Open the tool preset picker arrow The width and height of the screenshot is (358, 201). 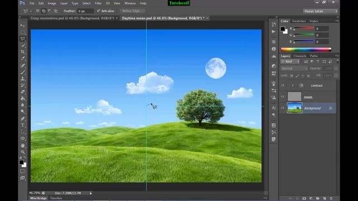tap(31, 11)
